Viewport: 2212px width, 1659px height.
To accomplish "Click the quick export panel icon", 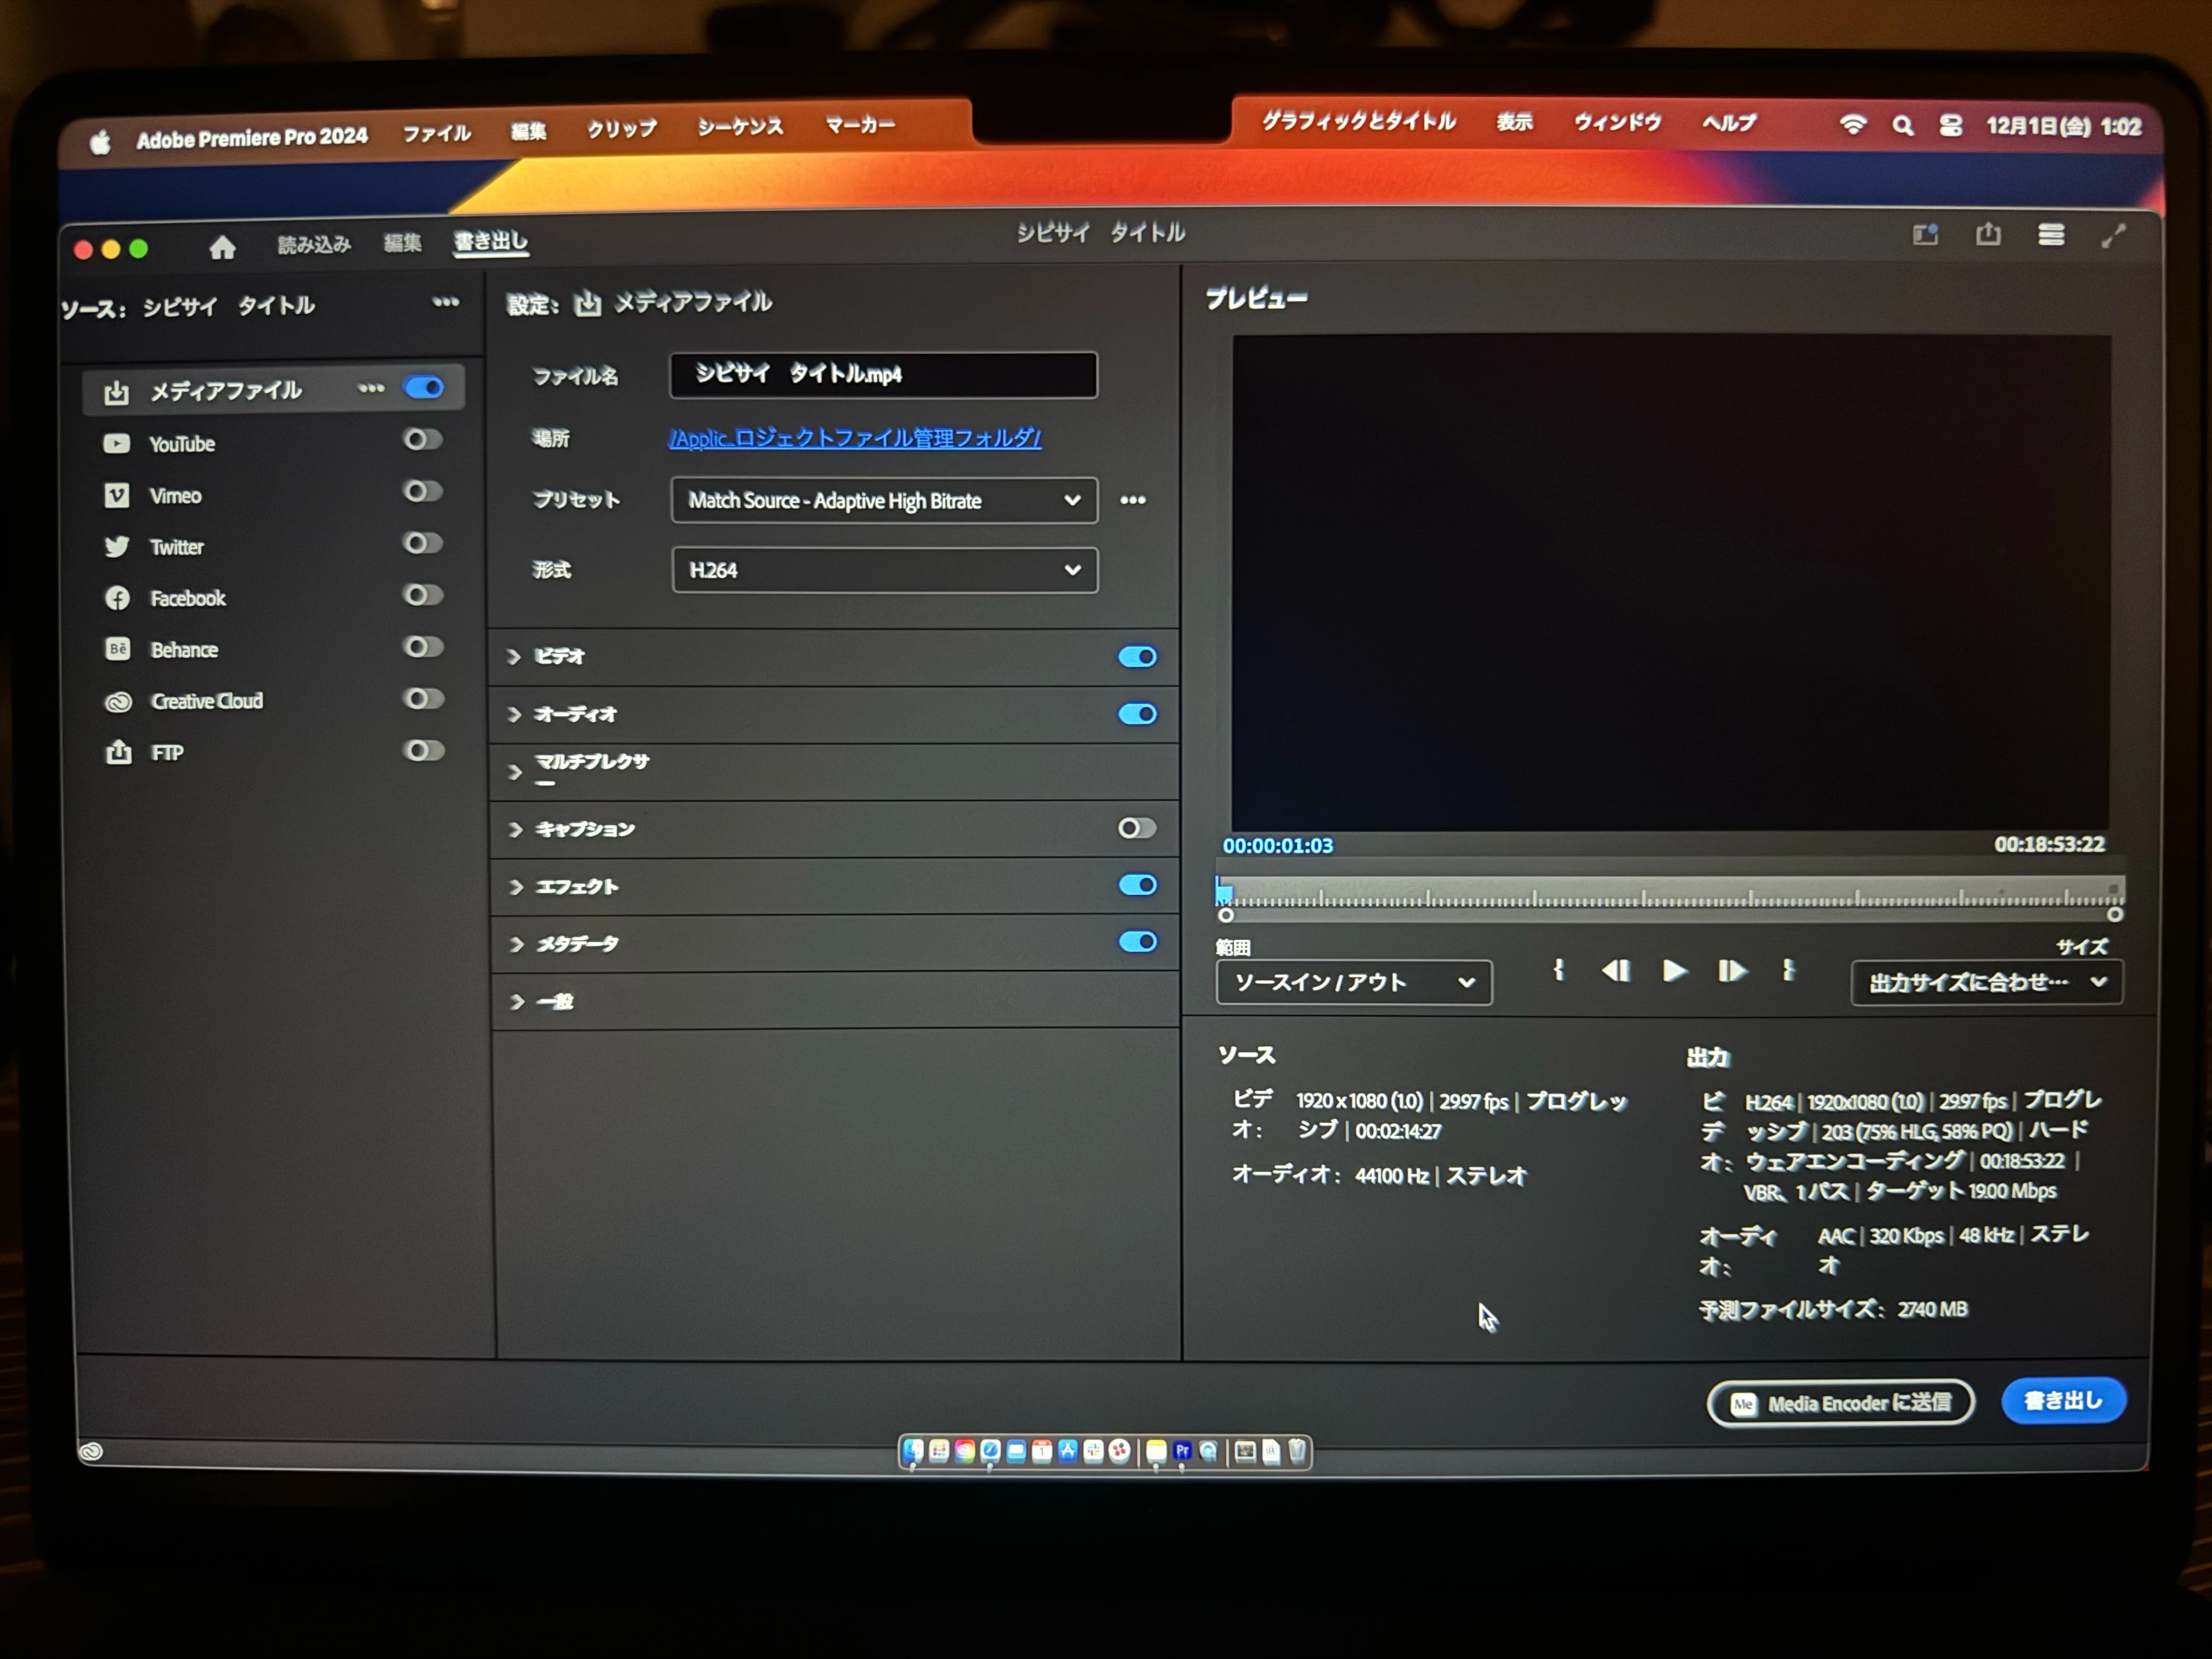I will (1925, 236).
